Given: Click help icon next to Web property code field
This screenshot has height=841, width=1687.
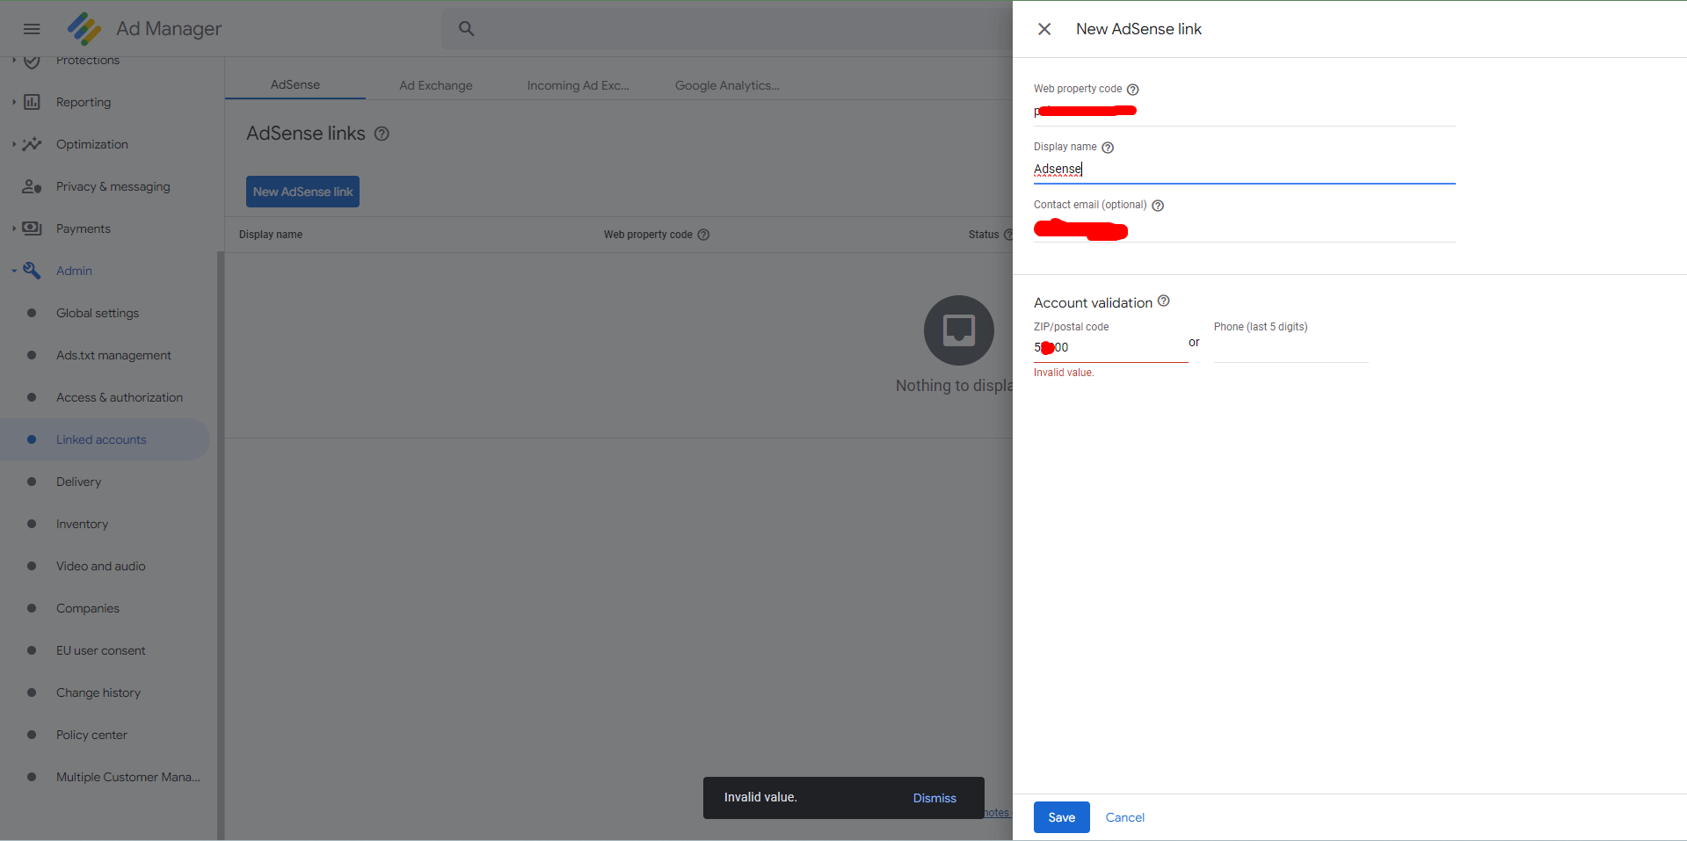Looking at the screenshot, I should pos(1133,90).
